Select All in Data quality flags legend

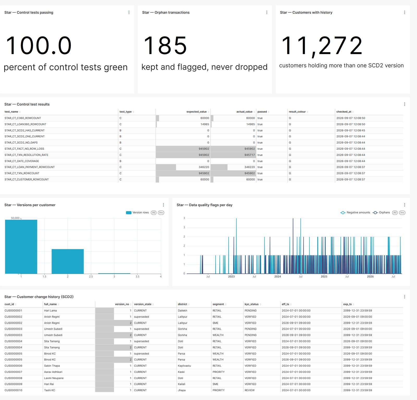pyautogui.click(x=395, y=213)
